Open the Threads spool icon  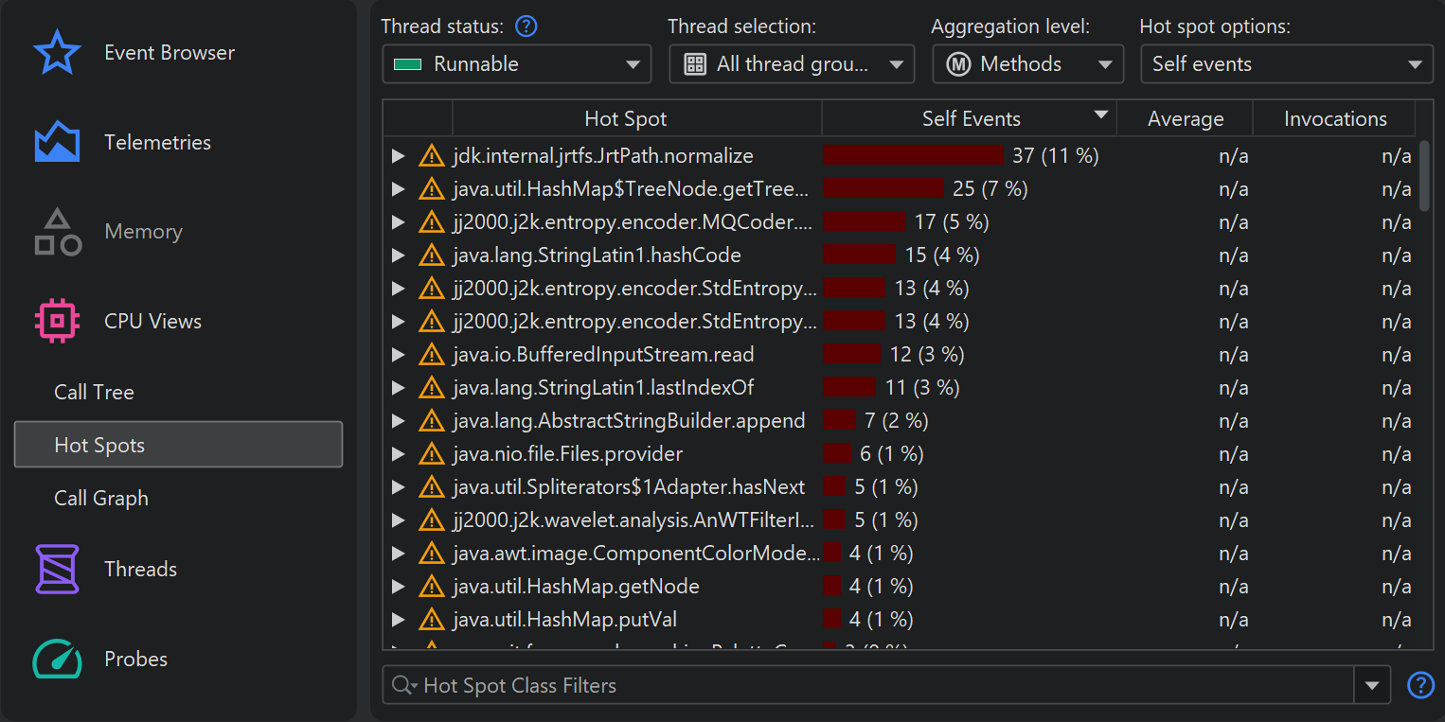(57, 569)
